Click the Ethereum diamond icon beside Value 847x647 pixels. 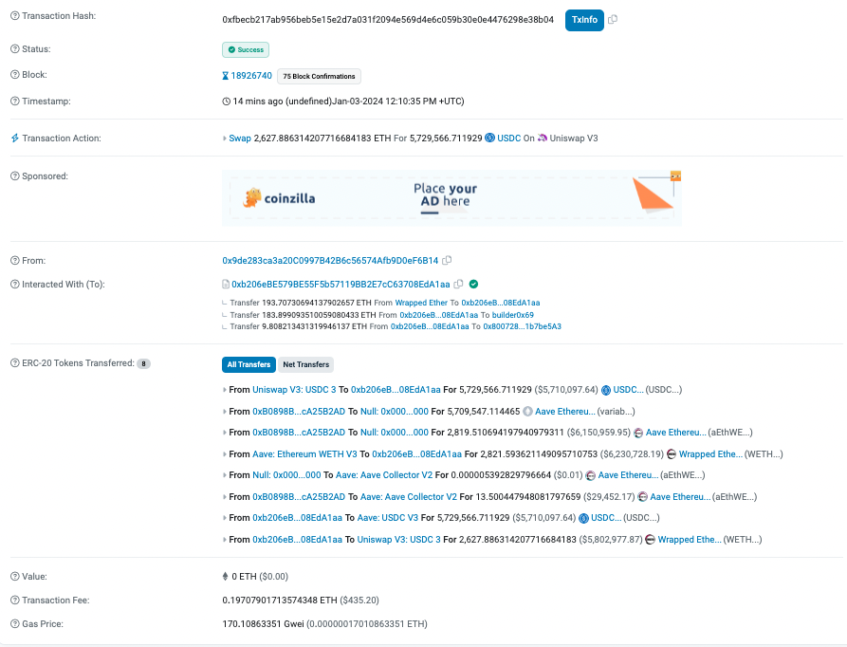[225, 576]
